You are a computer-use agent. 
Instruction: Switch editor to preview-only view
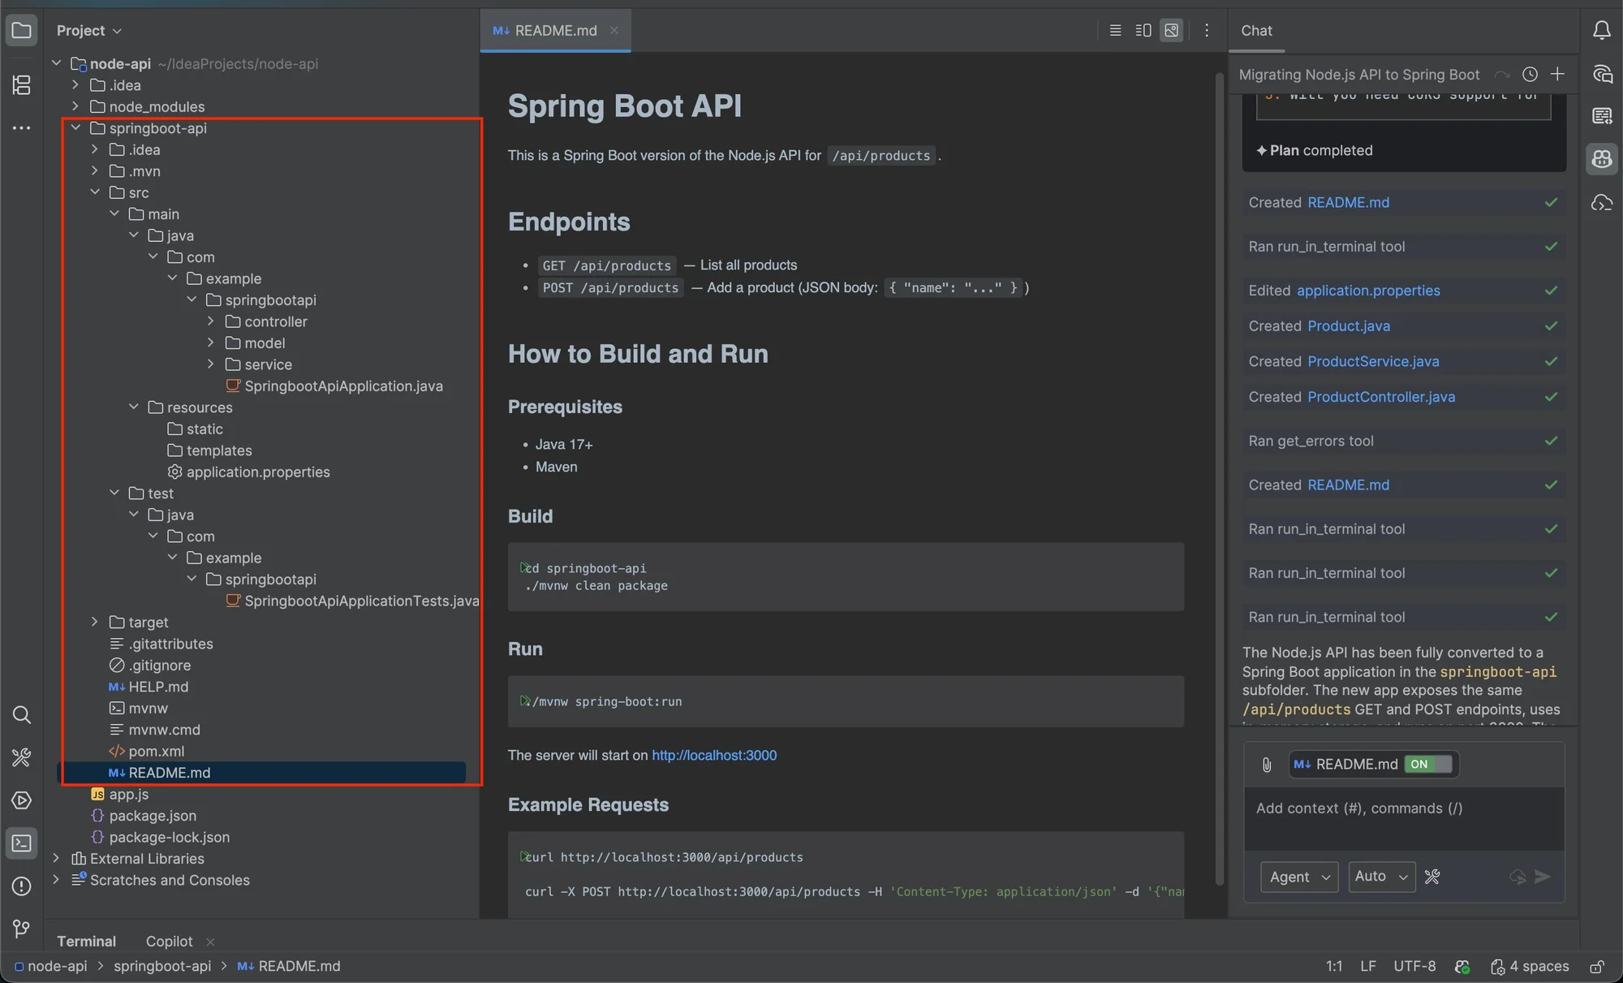[1171, 30]
